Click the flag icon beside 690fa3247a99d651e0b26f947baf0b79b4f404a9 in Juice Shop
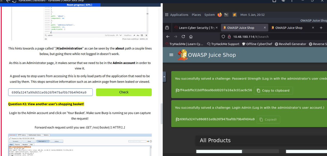This screenshot has height=156, width=327. click(177, 119)
